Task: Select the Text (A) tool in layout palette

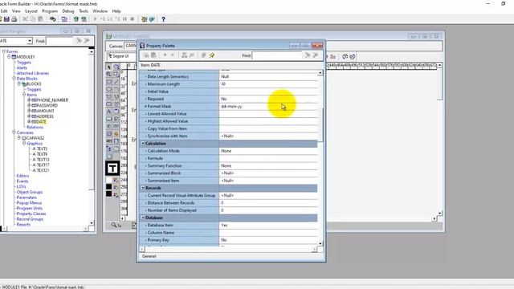Action: pyautogui.click(x=109, y=112)
